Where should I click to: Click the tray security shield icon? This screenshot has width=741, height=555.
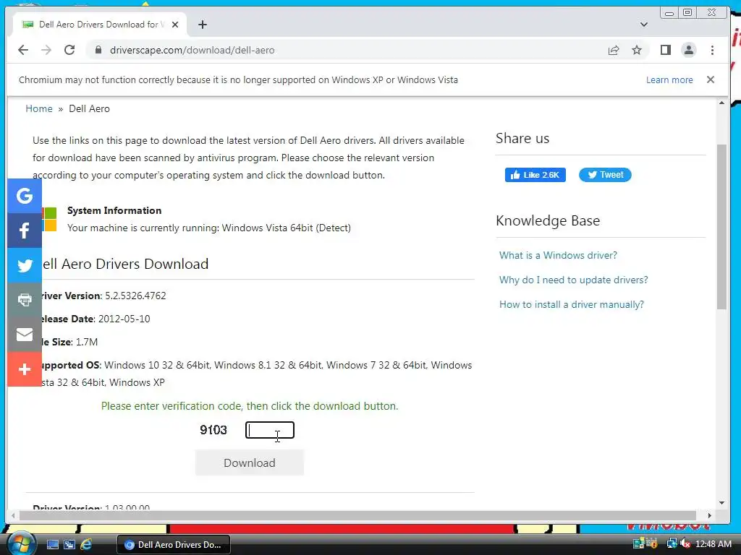pyautogui.click(x=652, y=544)
